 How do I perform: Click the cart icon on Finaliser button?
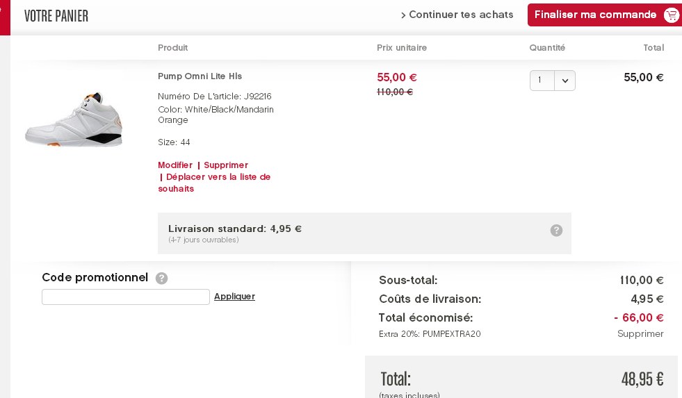coord(672,15)
